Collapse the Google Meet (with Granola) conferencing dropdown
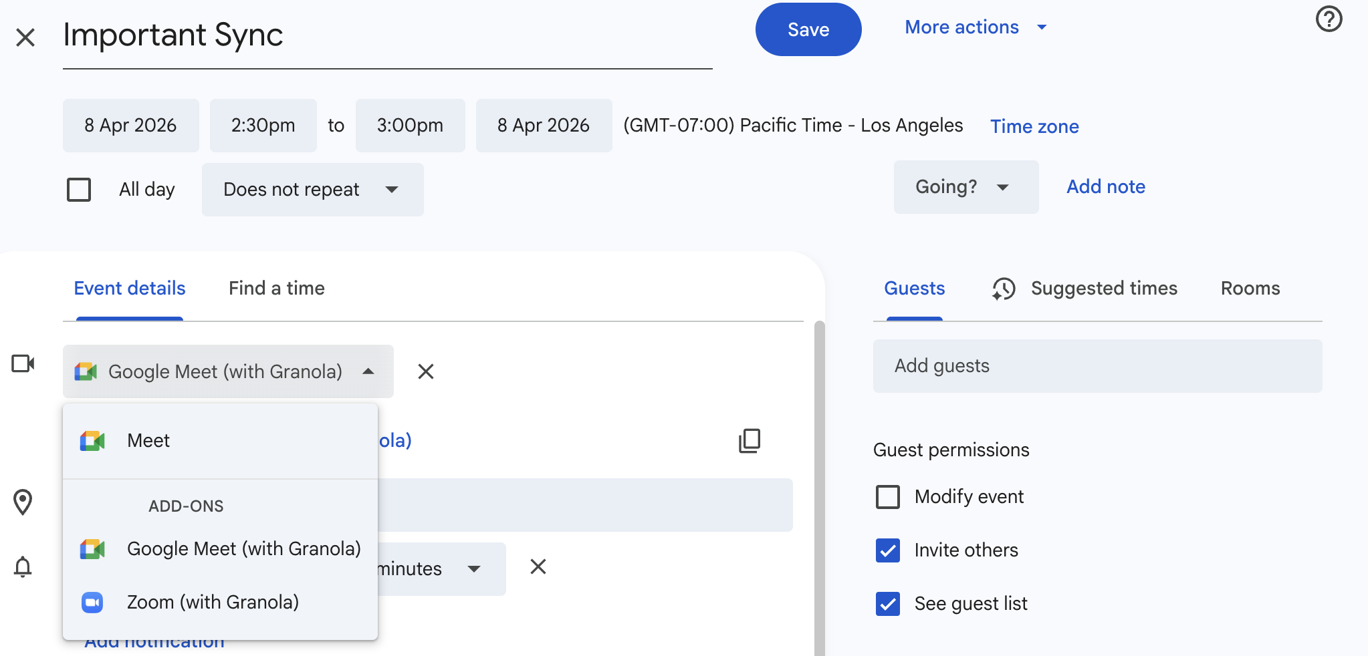Viewport: 1368px width, 656px height. pos(228,371)
